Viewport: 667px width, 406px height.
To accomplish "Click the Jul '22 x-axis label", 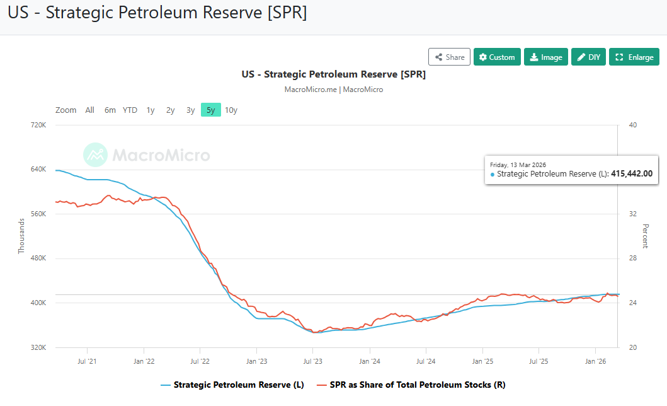I will 200,361.
